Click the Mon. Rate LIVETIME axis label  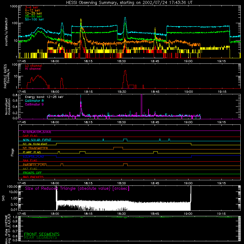(8, 229)
